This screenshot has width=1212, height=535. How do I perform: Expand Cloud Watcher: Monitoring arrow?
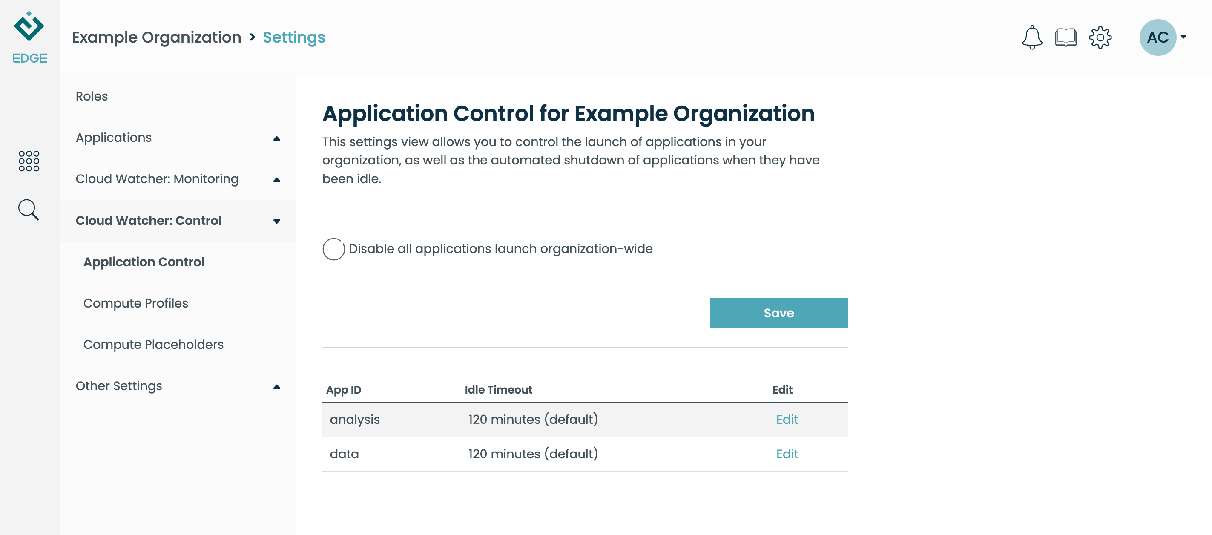(x=277, y=180)
